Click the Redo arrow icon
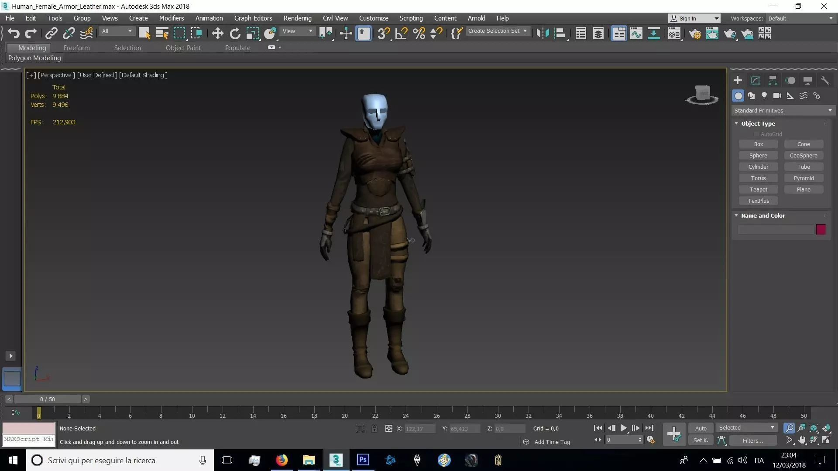This screenshot has height=471, width=838. 31,33
